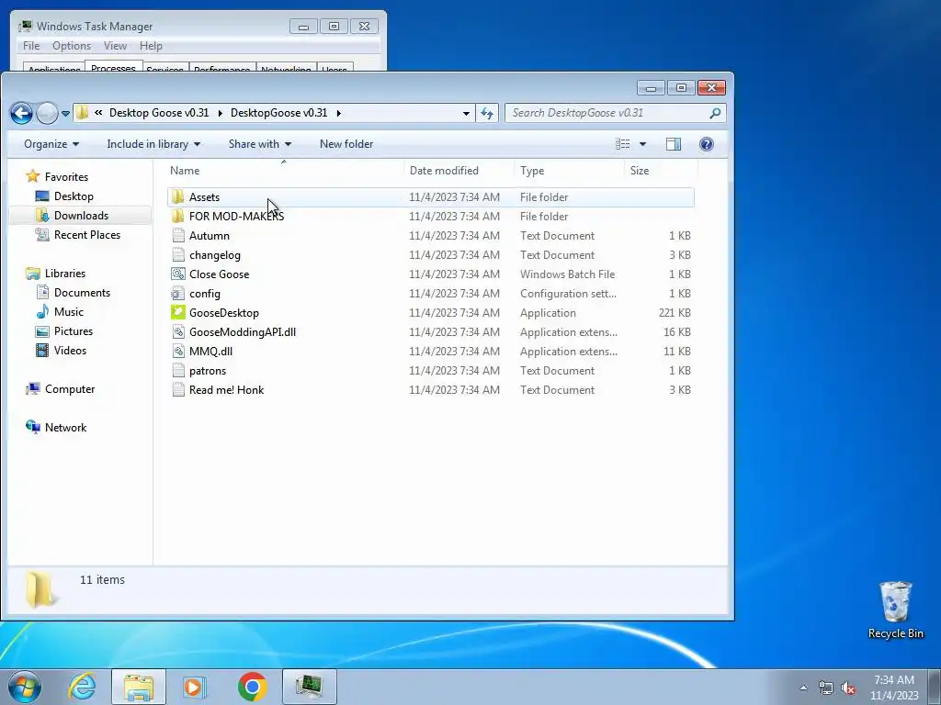Select Computer in navigation pane
Screen dimensions: 941x705
coord(70,389)
